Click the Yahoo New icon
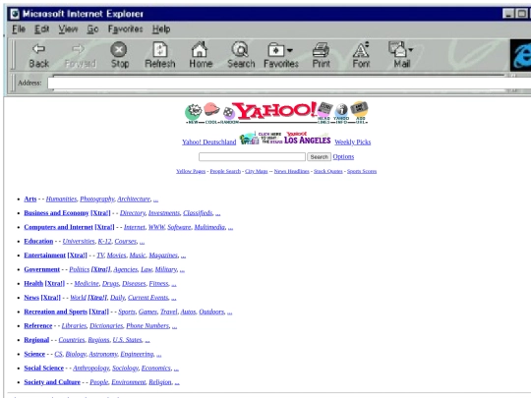The height and width of the screenshot is (398, 531). click(193, 113)
